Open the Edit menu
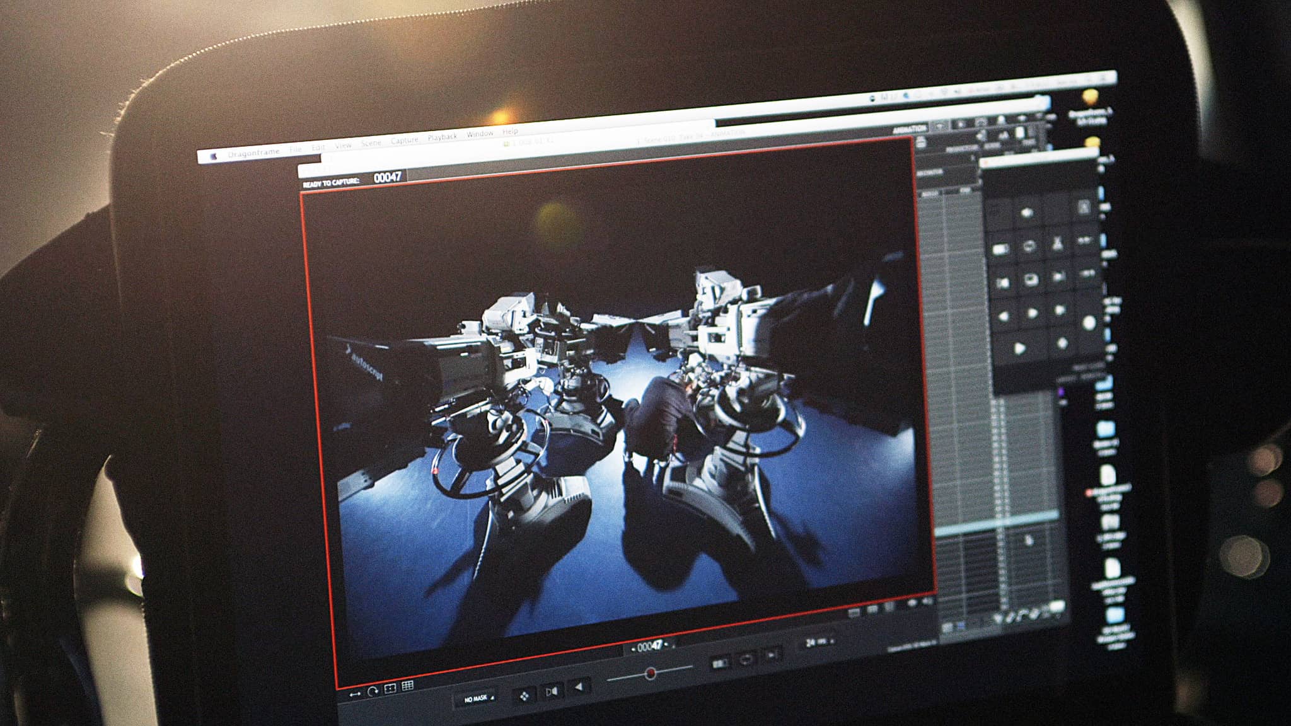This screenshot has width=1291, height=726. click(318, 147)
